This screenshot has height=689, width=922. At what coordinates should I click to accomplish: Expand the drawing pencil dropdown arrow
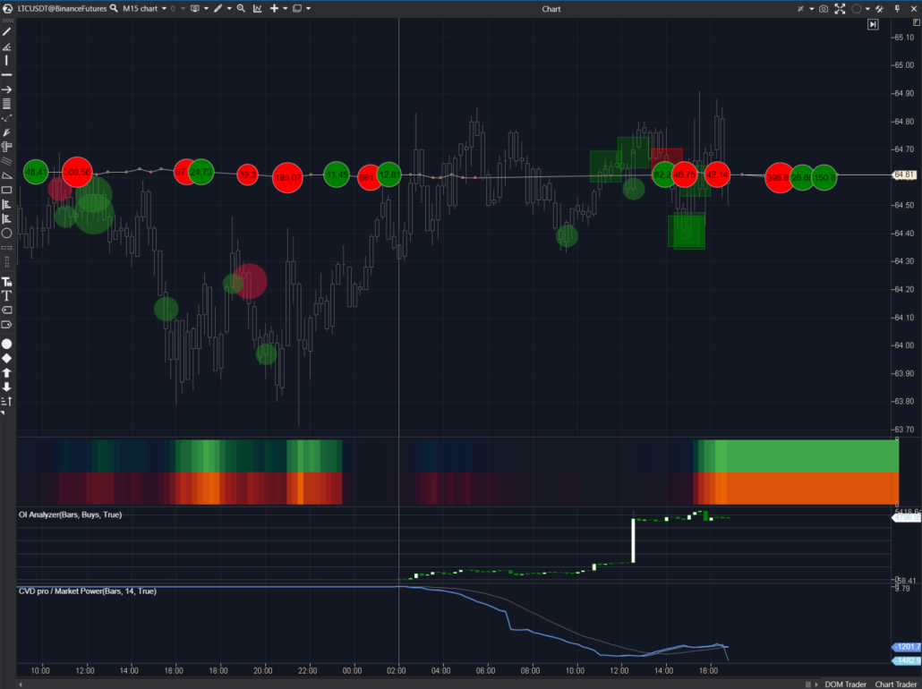(x=229, y=8)
